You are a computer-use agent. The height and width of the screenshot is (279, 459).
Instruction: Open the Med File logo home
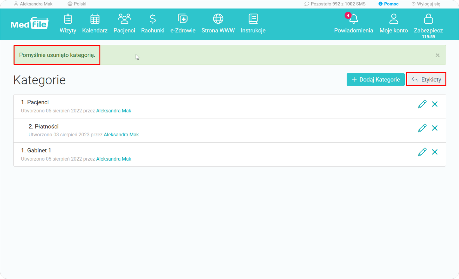tap(29, 24)
